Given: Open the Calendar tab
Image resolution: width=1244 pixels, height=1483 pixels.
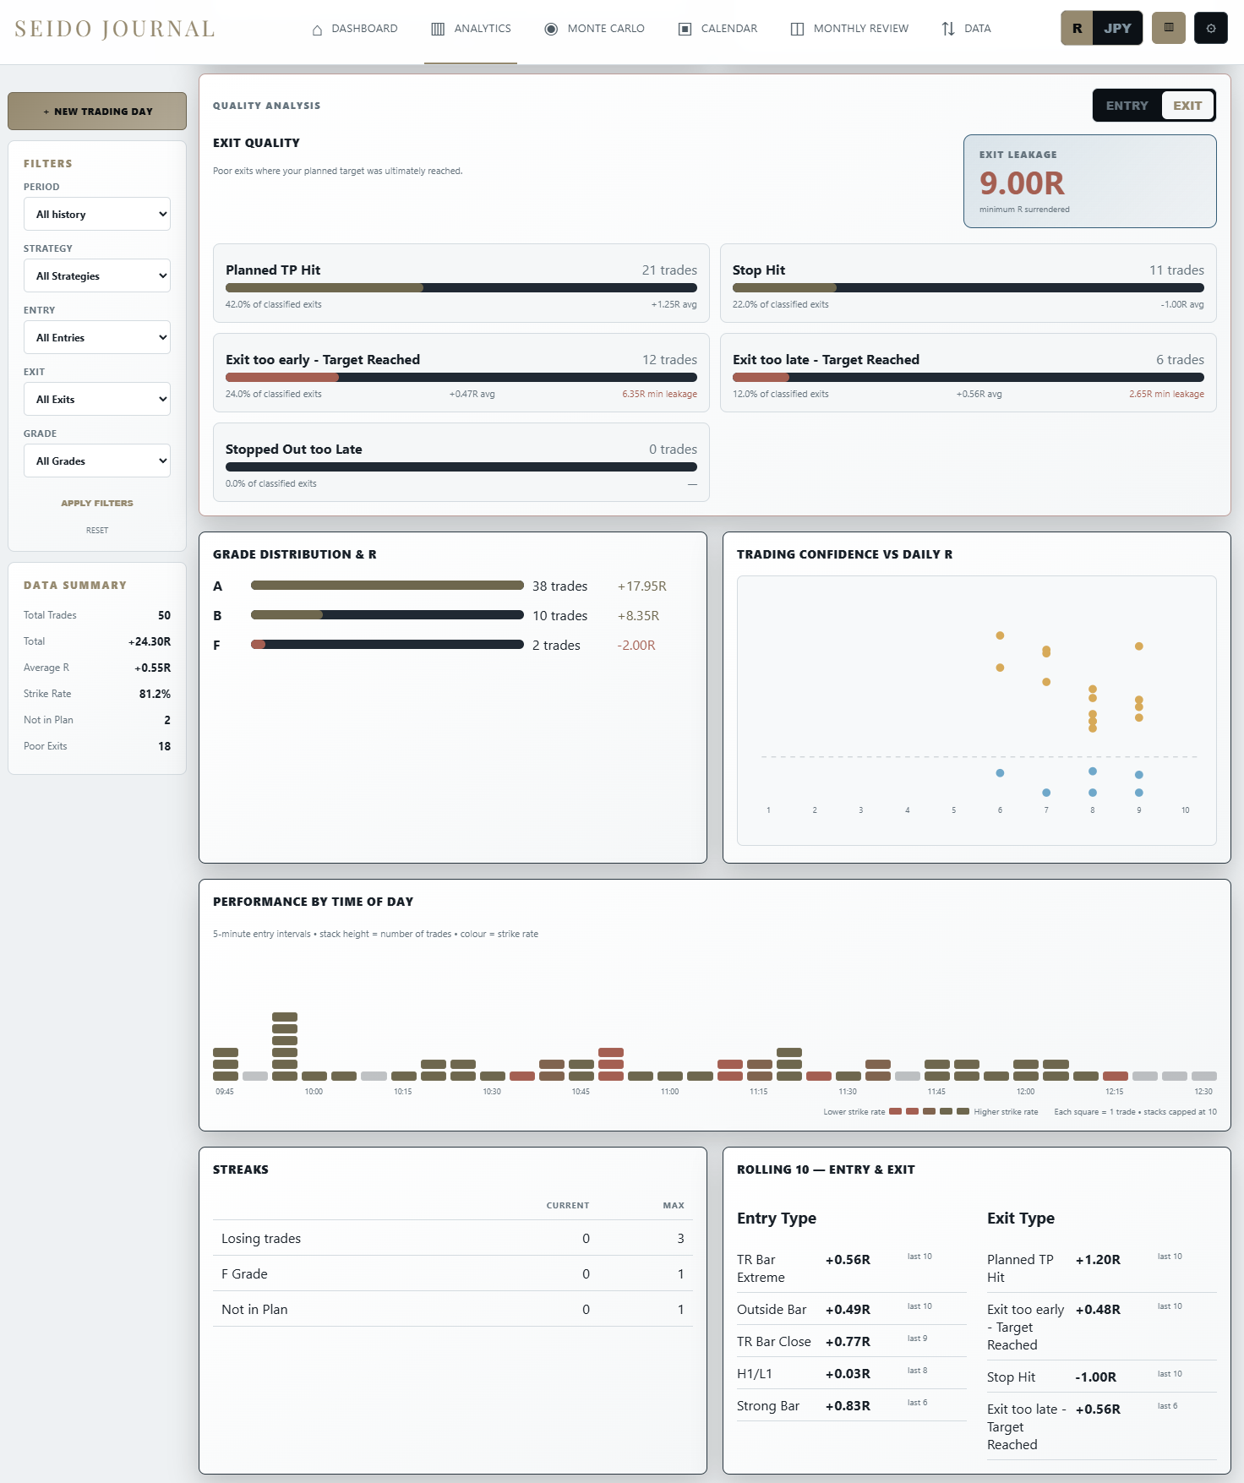Looking at the screenshot, I should point(717,29).
